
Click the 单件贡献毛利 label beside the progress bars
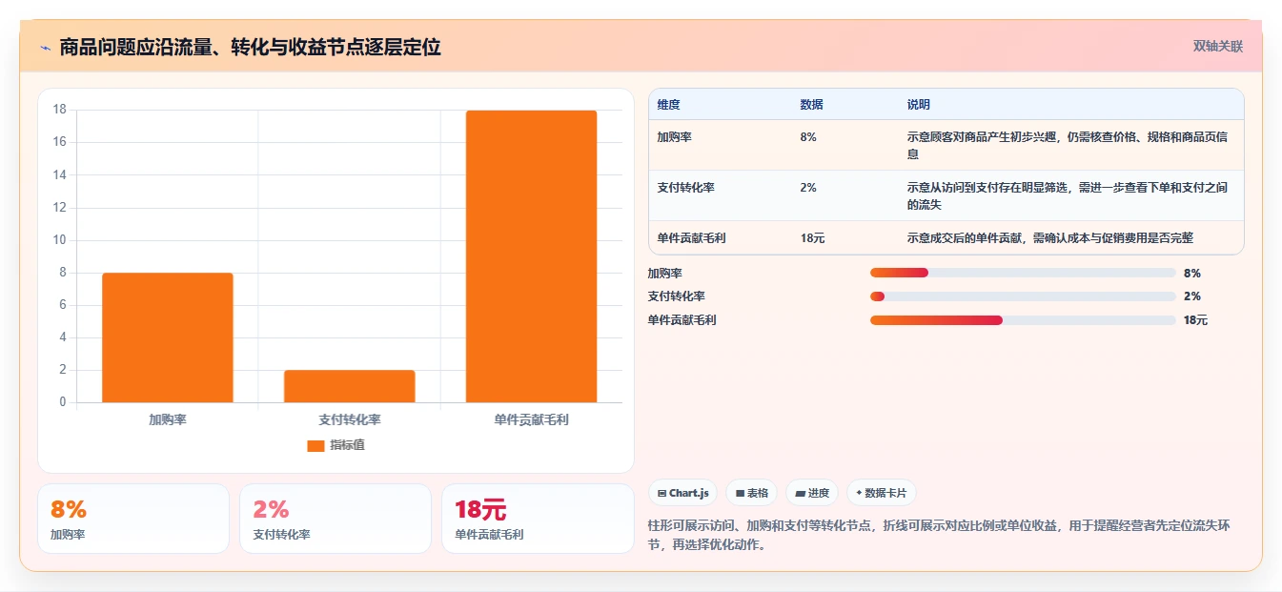(682, 320)
